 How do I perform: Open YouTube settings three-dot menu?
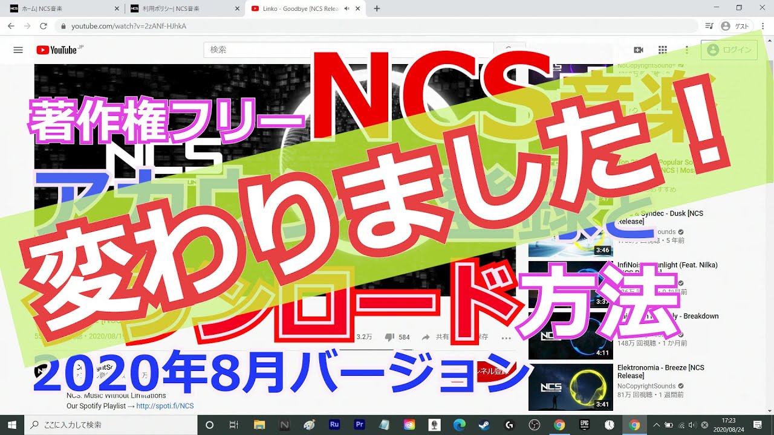687,50
